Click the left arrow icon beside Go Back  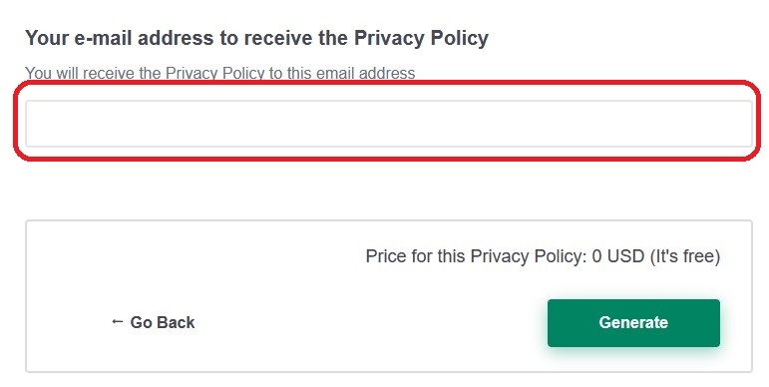click(x=117, y=321)
